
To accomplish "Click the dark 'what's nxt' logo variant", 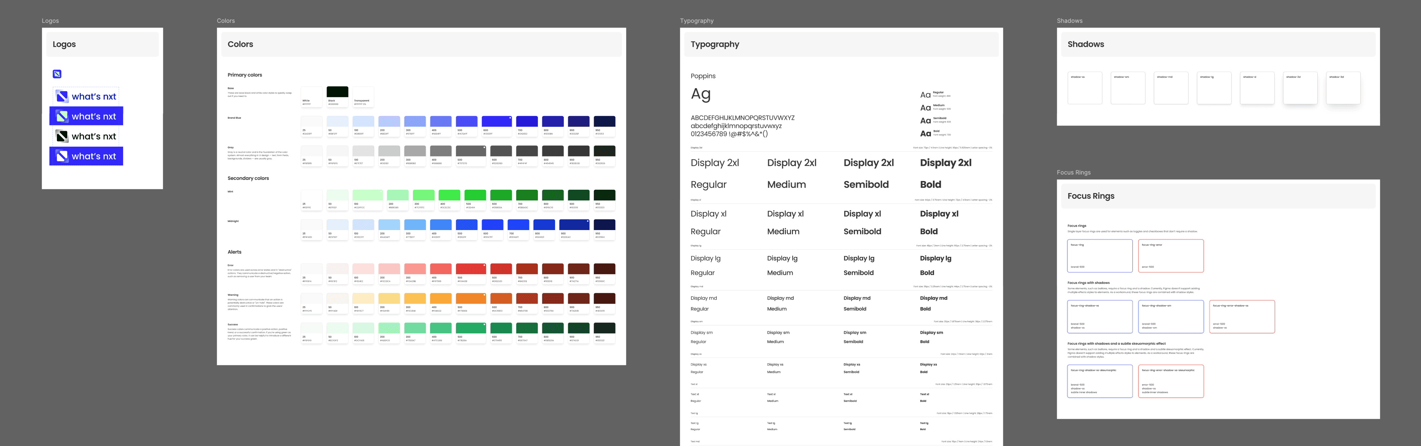I will point(86,136).
